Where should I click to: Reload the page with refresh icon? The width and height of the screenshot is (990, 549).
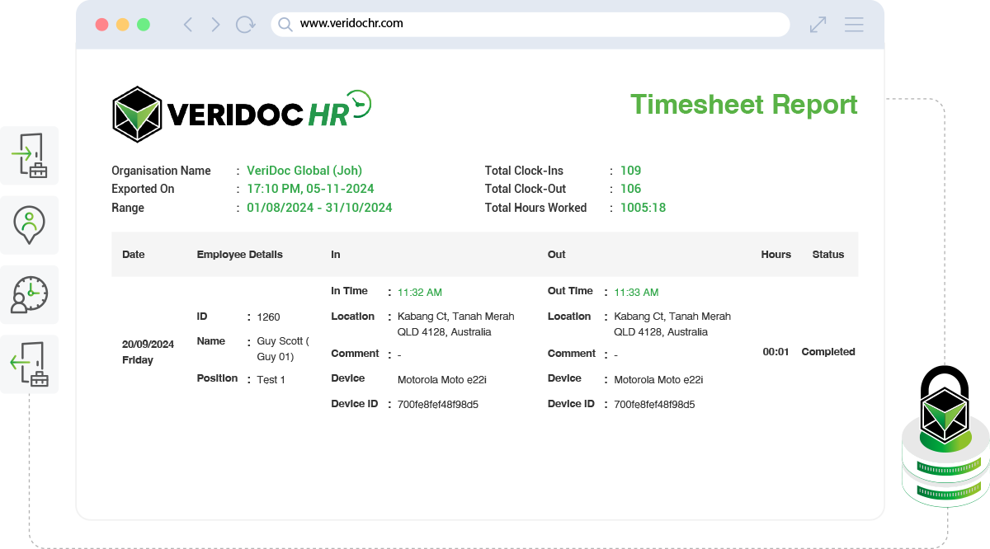245,25
